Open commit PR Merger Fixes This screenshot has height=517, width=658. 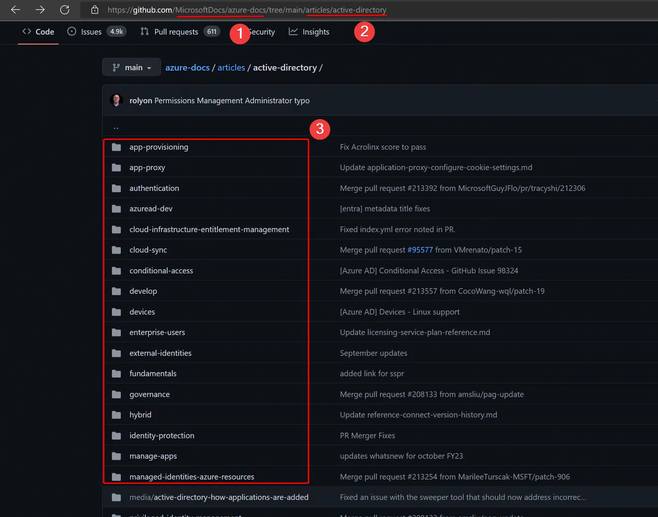(368, 436)
